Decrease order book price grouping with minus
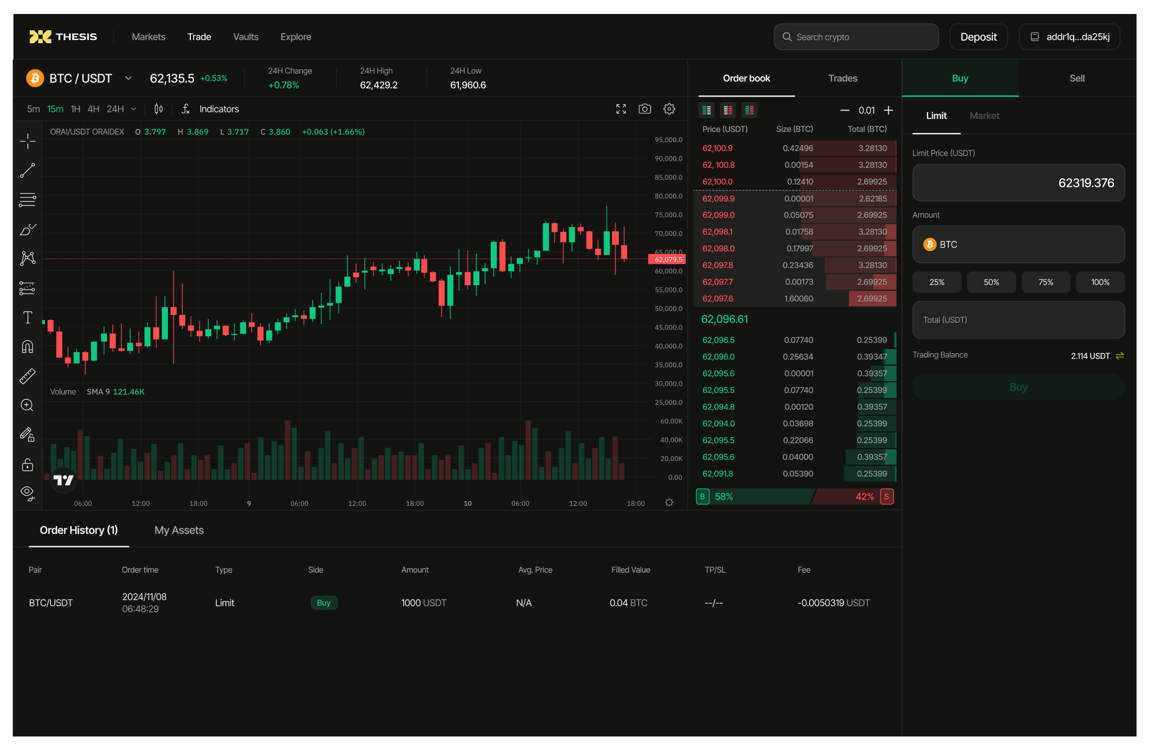1150x750 pixels. coord(845,110)
